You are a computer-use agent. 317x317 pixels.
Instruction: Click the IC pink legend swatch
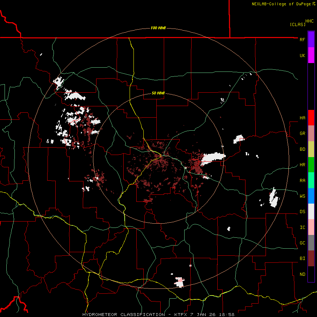311,227
